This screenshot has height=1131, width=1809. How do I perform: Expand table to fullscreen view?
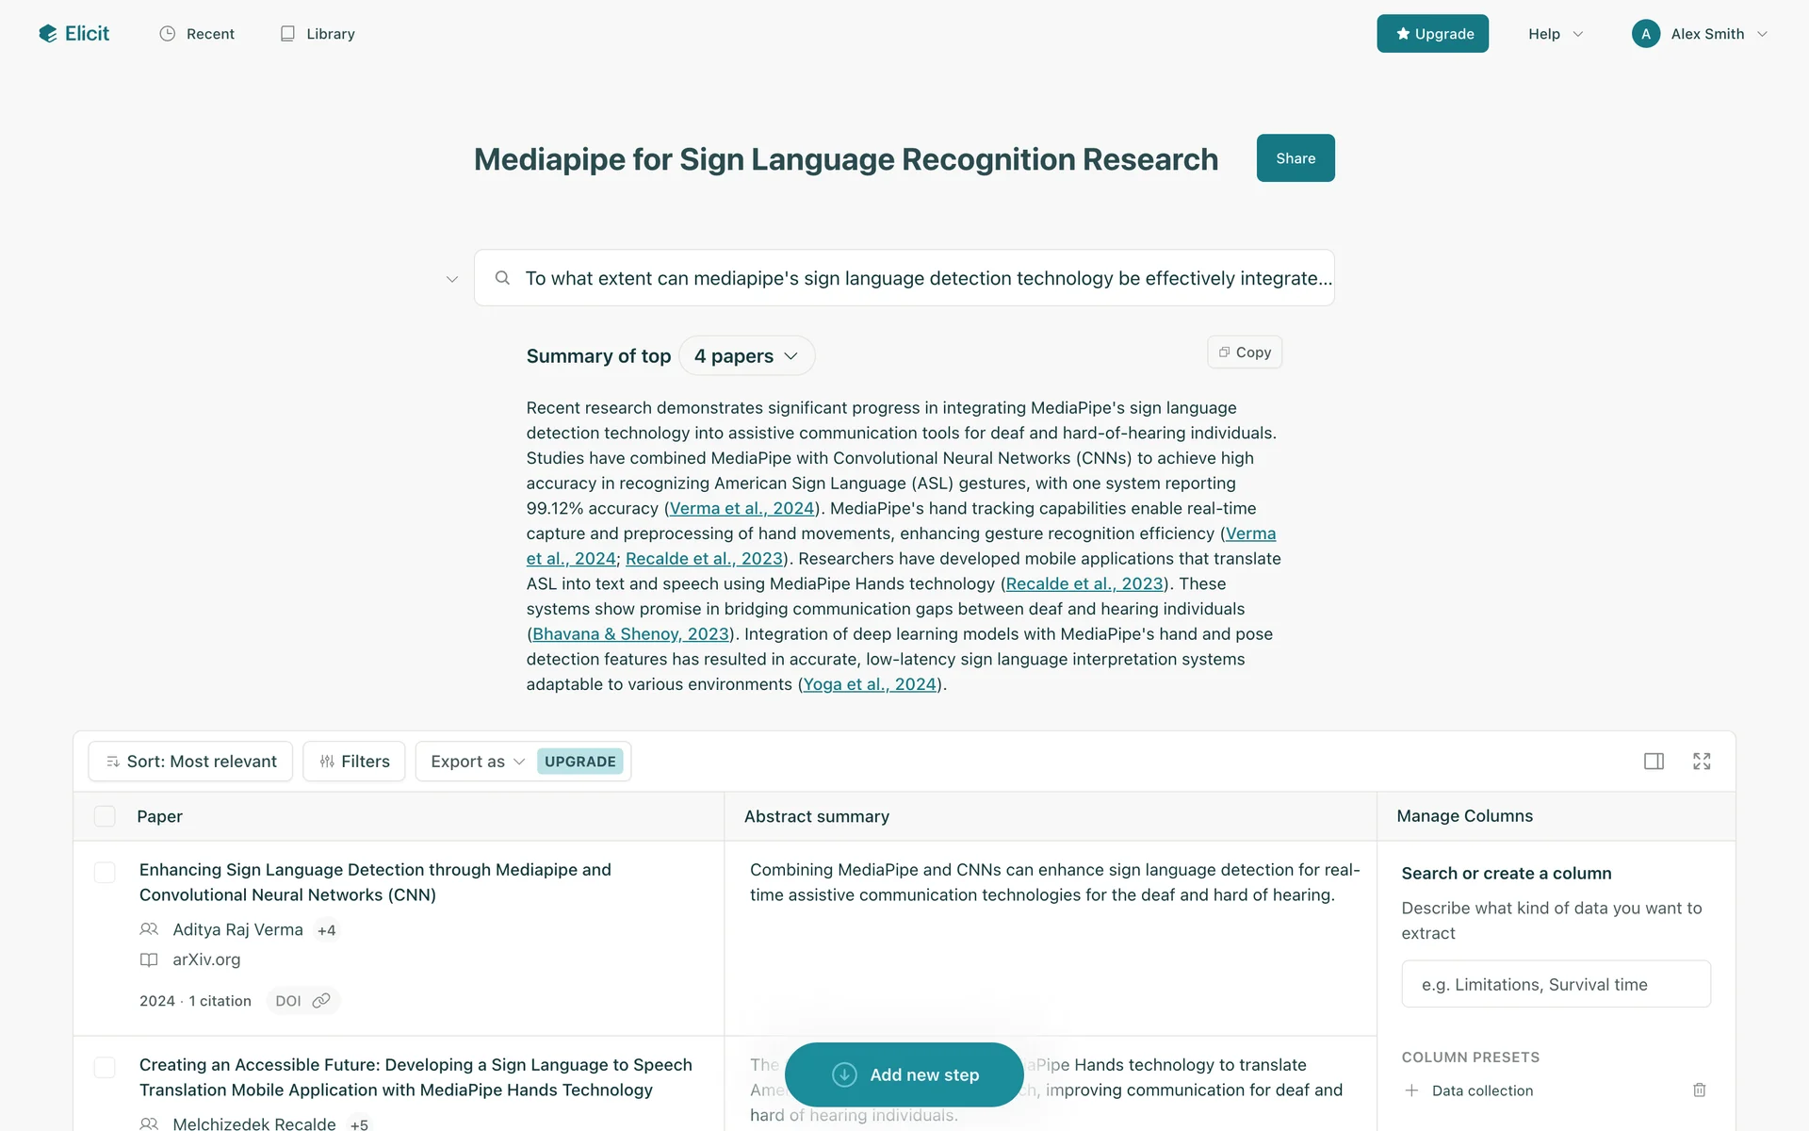pos(1702,762)
